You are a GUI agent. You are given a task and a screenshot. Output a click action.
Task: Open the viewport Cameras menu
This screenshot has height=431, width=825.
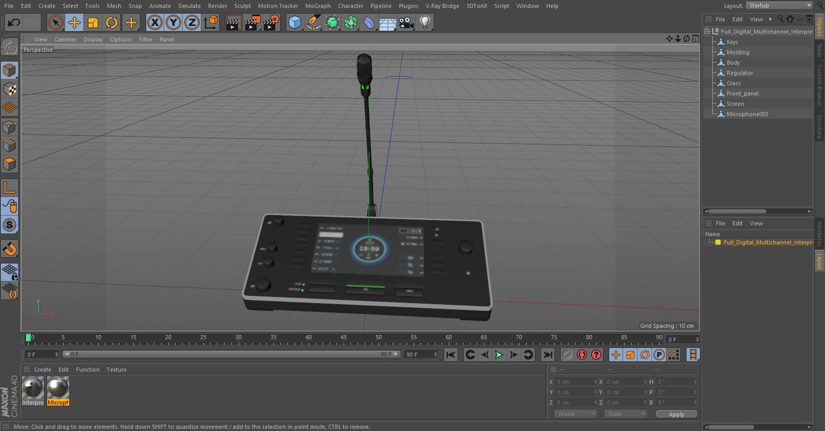coord(65,39)
